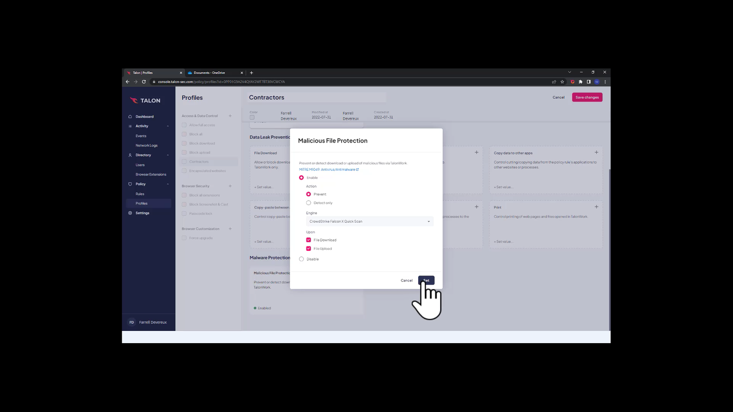
Task: Select the Disable radio button
Action: coord(302,259)
